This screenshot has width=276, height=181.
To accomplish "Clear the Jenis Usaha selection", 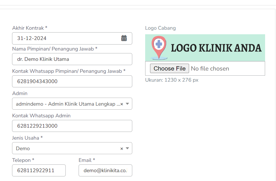I will [x=122, y=148].
